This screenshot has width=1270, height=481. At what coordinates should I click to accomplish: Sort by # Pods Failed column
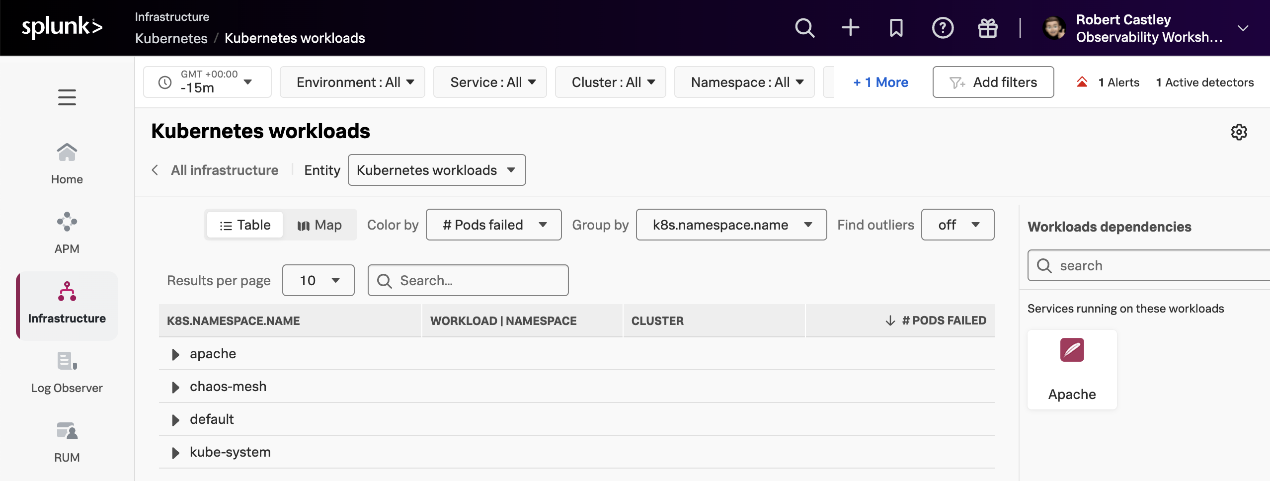point(943,321)
